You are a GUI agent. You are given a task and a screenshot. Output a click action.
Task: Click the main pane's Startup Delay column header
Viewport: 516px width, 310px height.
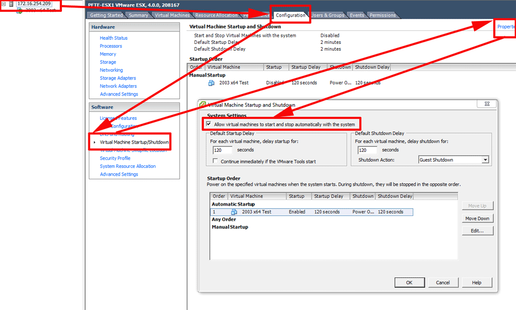[308, 67]
